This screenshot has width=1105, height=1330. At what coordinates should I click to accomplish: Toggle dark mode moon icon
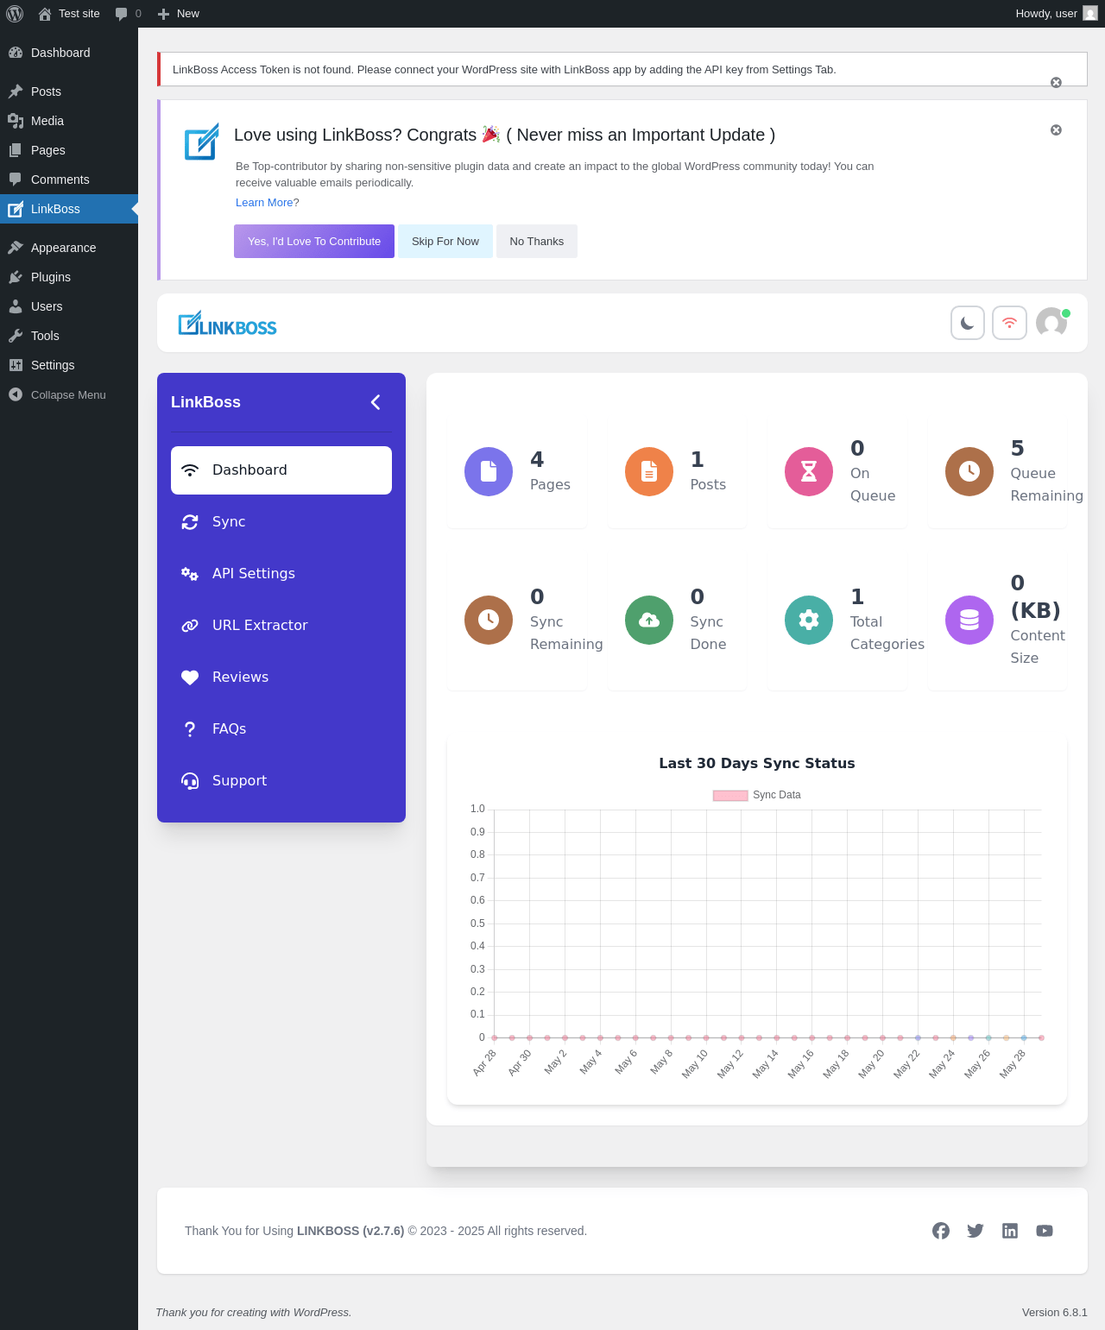[x=968, y=323]
